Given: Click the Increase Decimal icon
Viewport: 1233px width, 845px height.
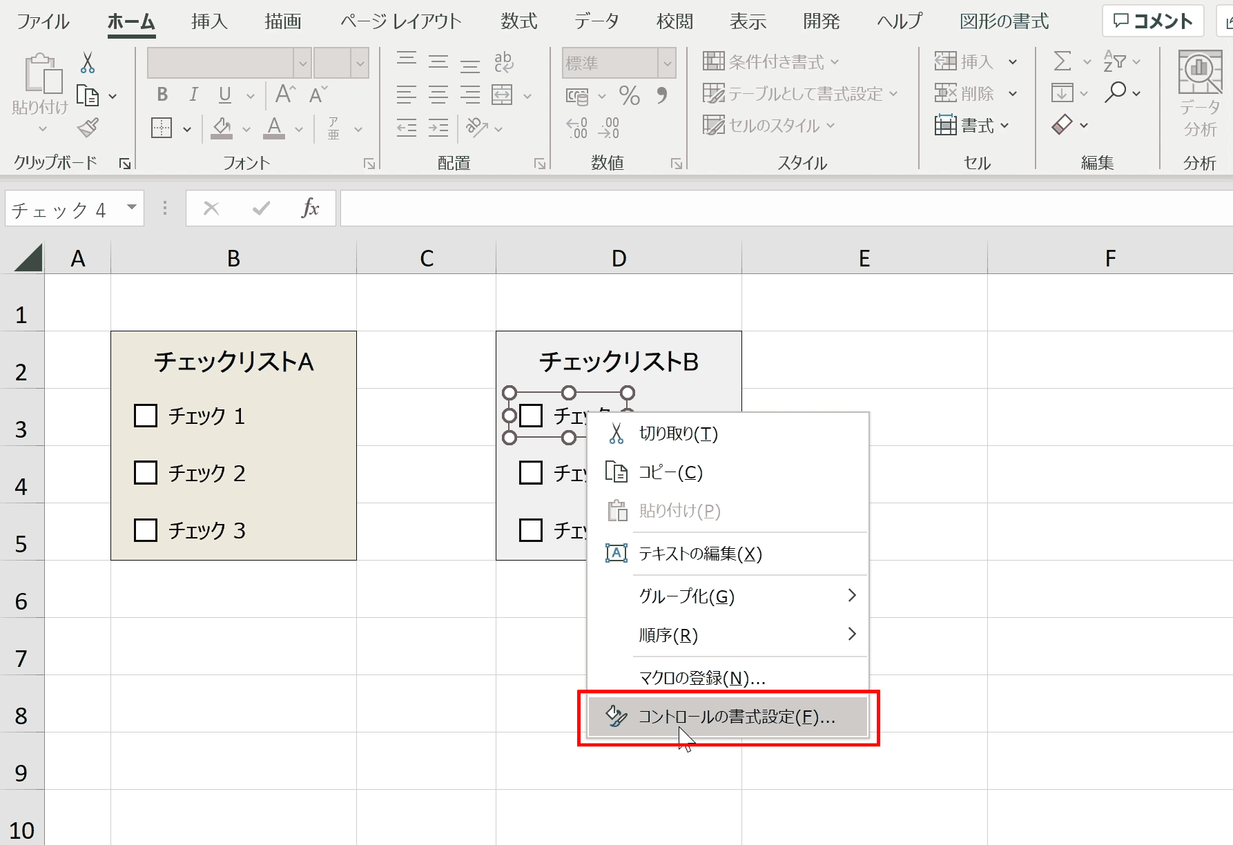Looking at the screenshot, I should pyautogui.click(x=577, y=128).
